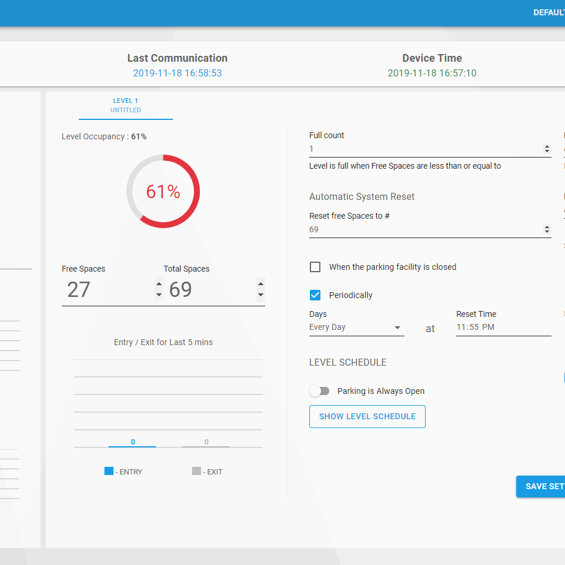Image resolution: width=565 pixels, height=565 pixels.
Task: Click the Reset free Spaces spinner arrows
Action: [547, 230]
